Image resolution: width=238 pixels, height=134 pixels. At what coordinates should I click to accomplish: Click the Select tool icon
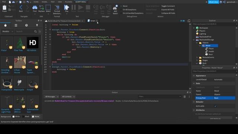click(x=48, y=7)
